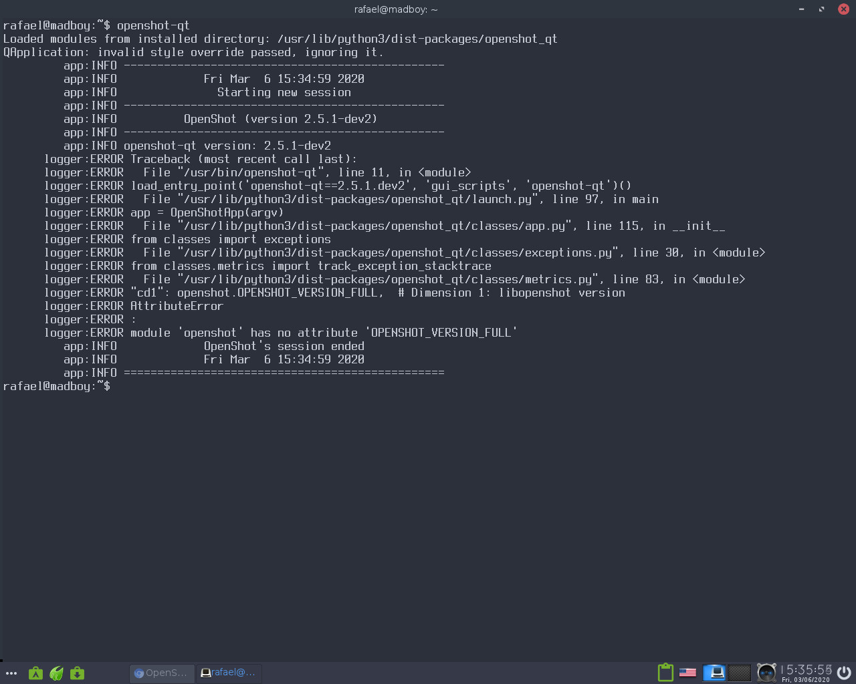Screen dimensions: 856x684
Task: Minimize the terminal window
Action: click(x=801, y=9)
